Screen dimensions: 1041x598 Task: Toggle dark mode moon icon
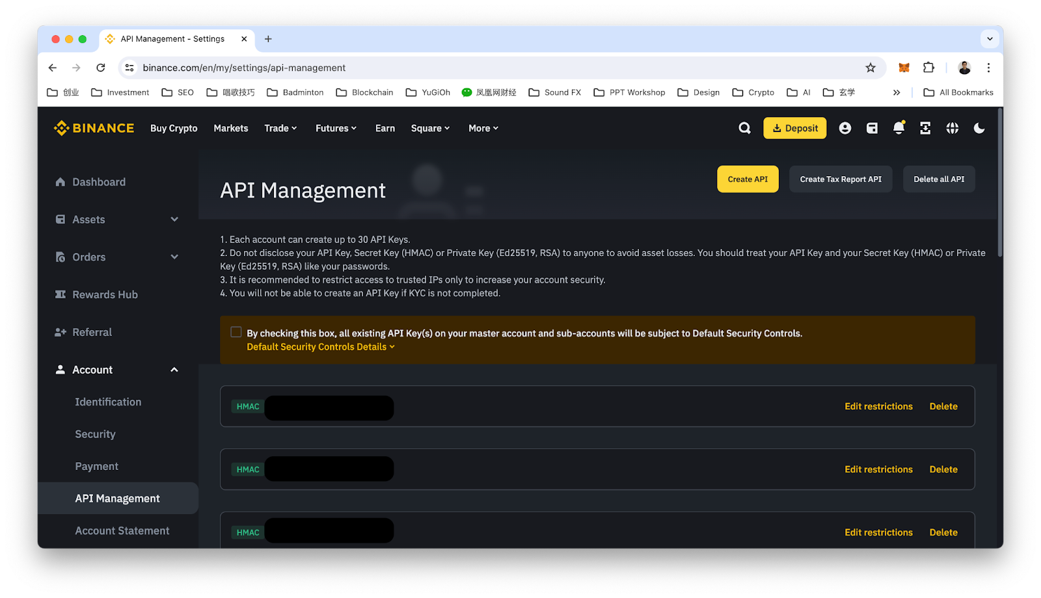tap(979, 128)
